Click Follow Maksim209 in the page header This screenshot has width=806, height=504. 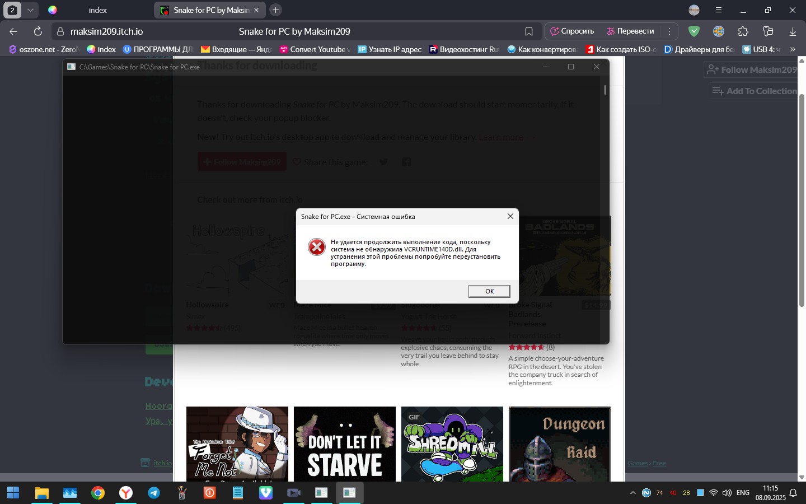pos(752,69)
